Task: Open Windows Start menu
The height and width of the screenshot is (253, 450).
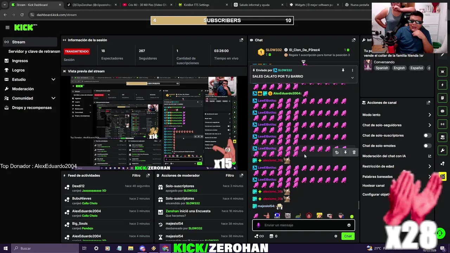Action: (5, 248)
